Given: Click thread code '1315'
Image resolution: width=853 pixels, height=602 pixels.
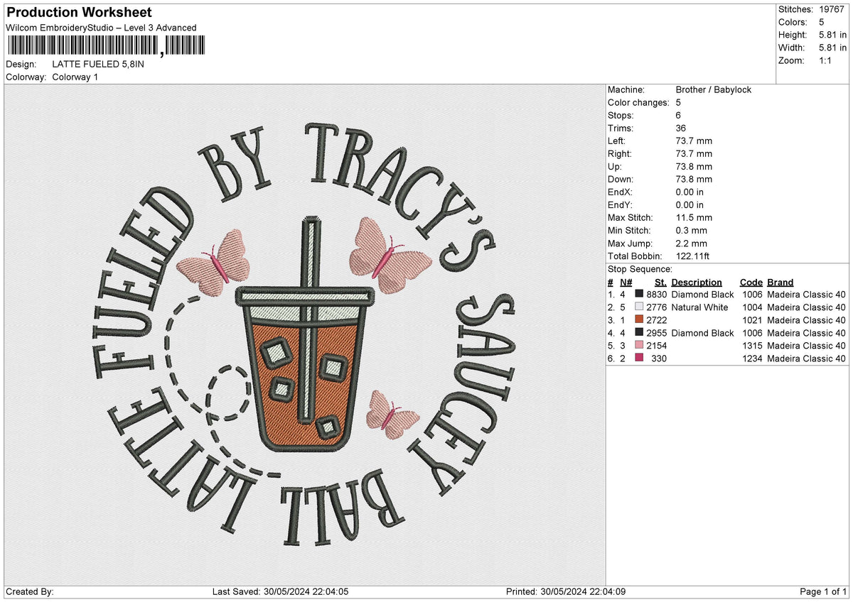Looking at the screenshot, I should (x=752, y=346).
